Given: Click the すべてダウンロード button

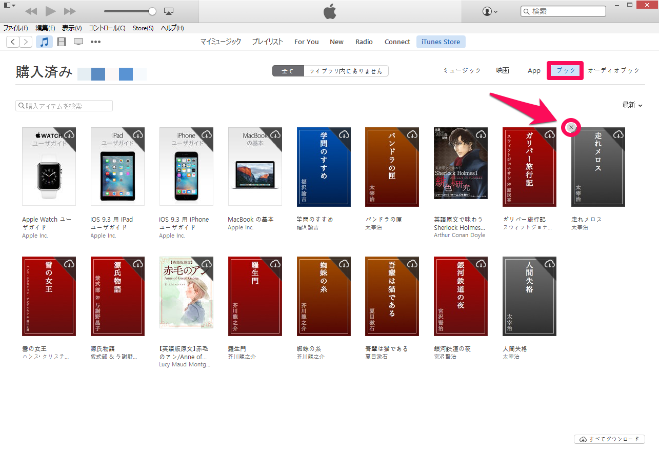Looking at the screenshot, I should pyautogui.click(x=609, y=439).
